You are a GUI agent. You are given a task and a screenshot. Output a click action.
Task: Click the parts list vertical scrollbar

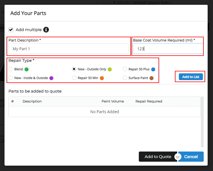coord(202,121)
